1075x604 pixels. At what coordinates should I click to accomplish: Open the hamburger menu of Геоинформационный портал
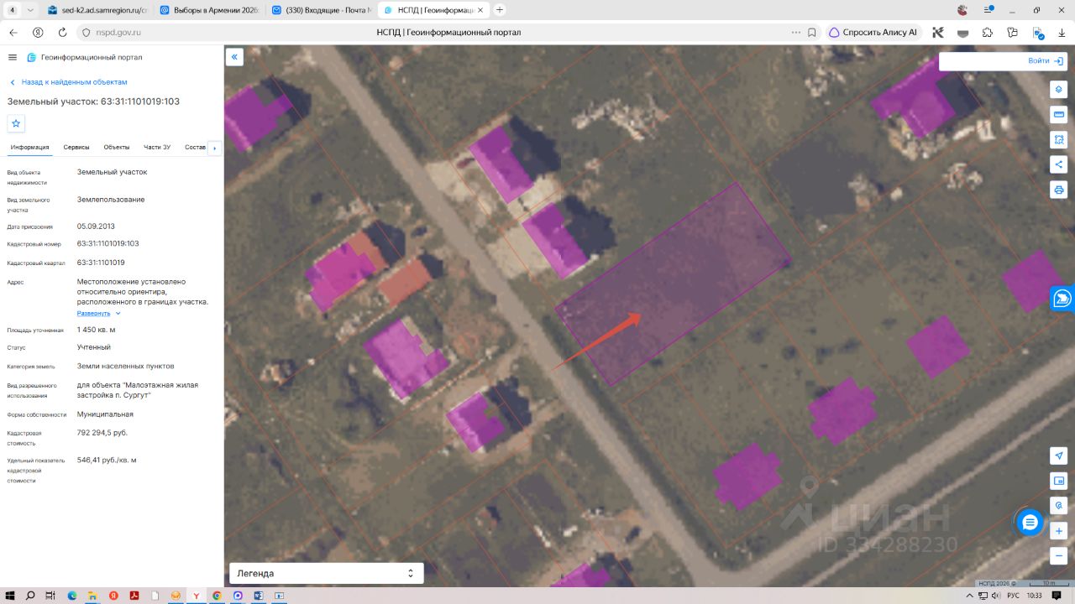pyautogui.click(x=13, y=57)
